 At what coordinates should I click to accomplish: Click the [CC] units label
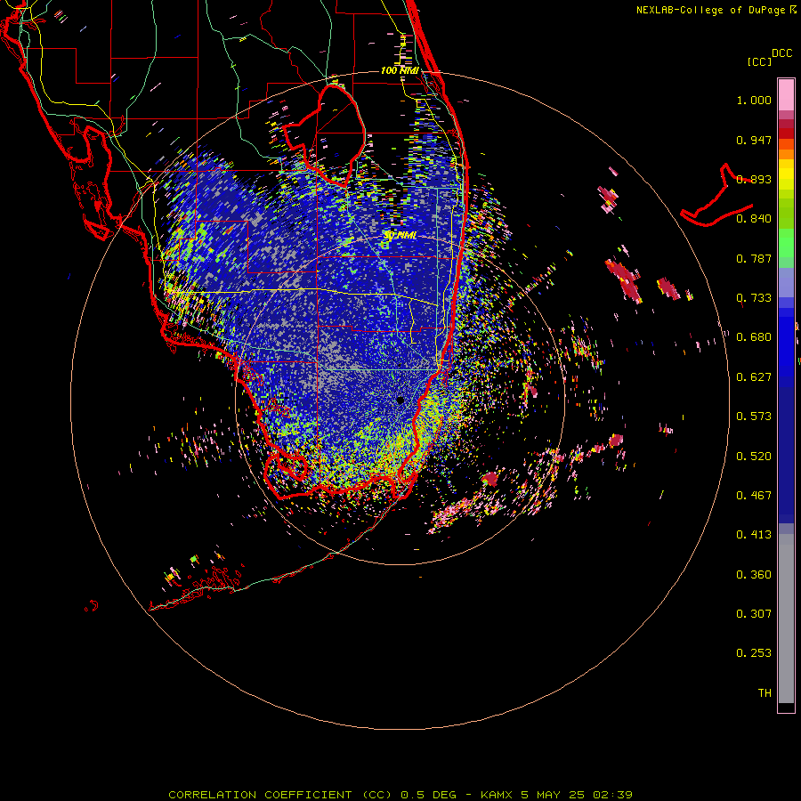tap(759, 61)
